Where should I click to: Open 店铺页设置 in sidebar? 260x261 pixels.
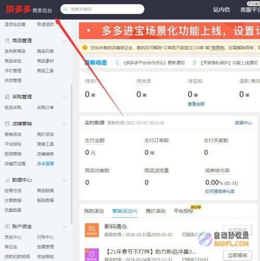(15, 164)
